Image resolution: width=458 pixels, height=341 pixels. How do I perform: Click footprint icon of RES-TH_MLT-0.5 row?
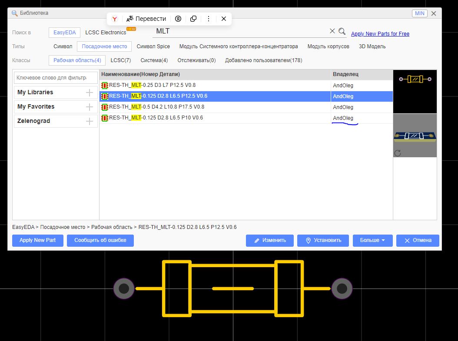pyautogui.click(x=105, y=107)
